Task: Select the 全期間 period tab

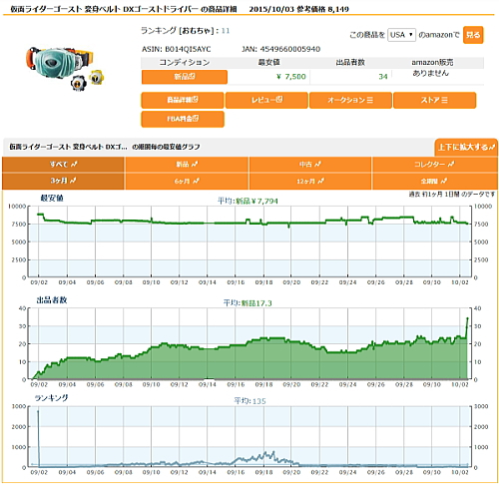Action: click(434, 182)
